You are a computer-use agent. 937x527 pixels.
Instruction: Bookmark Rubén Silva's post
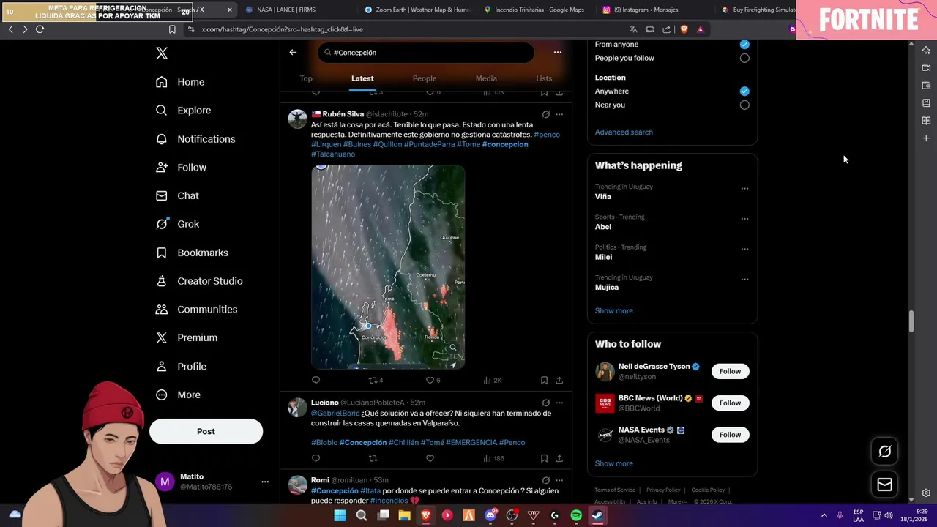(544, 380)
